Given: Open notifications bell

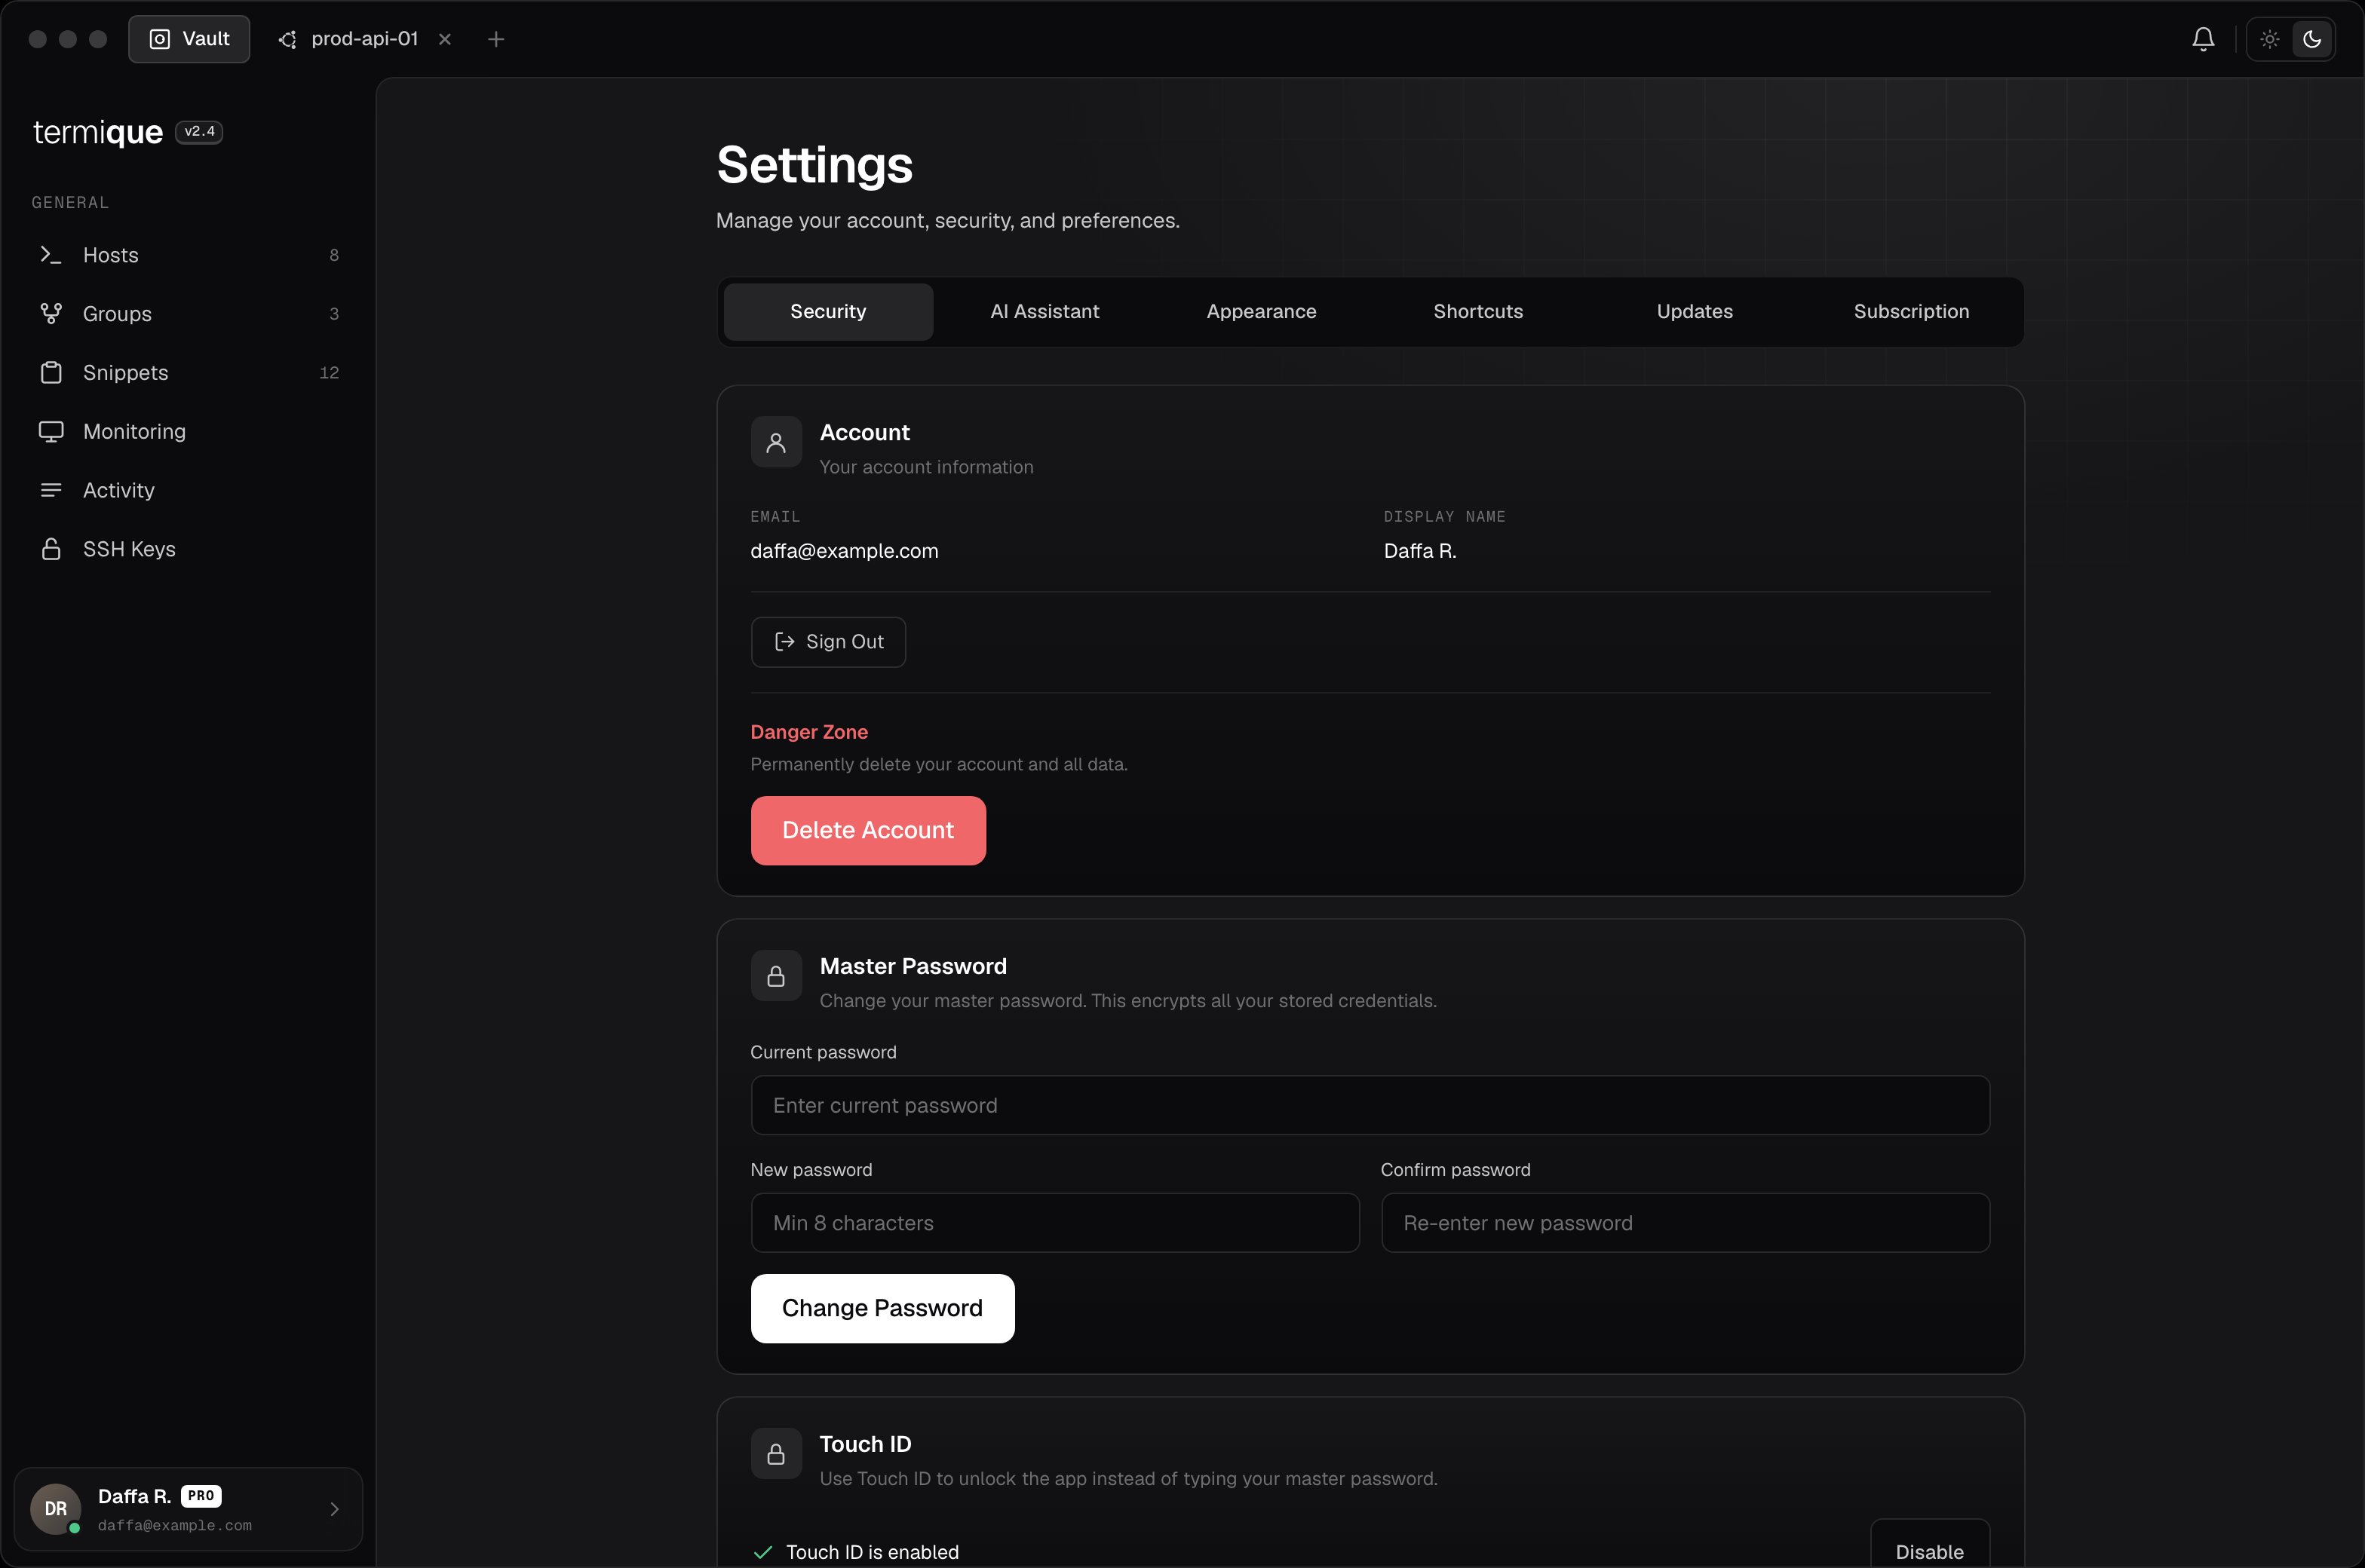Looking at the screenshot, I should tap(2203, 39).
